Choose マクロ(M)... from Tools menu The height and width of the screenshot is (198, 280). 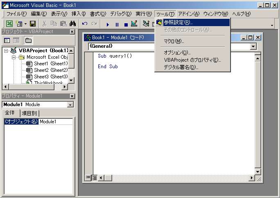(193, 41)
